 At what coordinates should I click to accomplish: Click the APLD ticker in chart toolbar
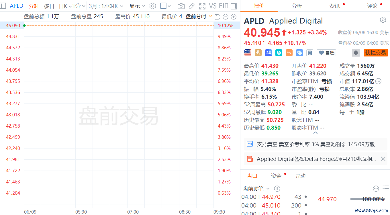pyautogui.click(x=17, y=6)
